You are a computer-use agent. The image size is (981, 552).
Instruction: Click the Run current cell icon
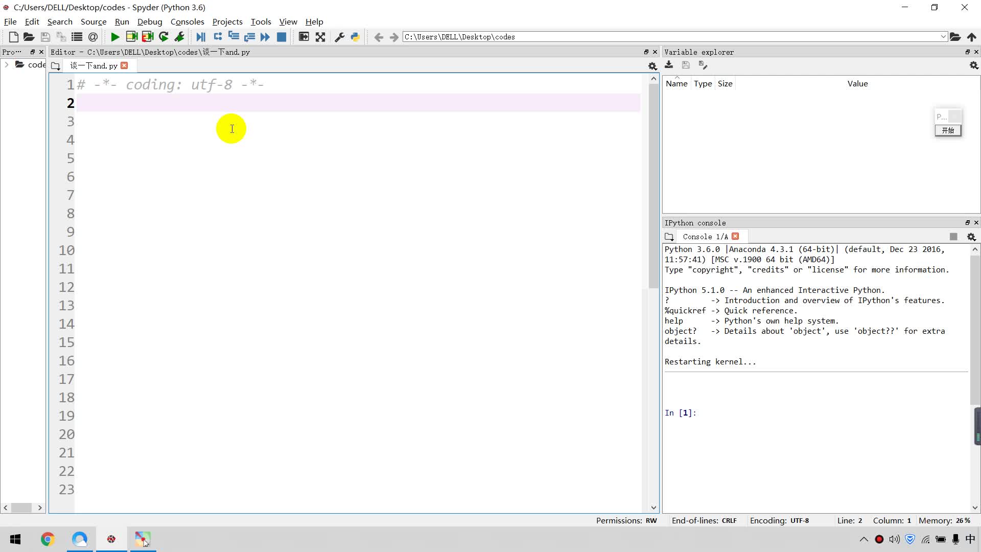(131, 37)
